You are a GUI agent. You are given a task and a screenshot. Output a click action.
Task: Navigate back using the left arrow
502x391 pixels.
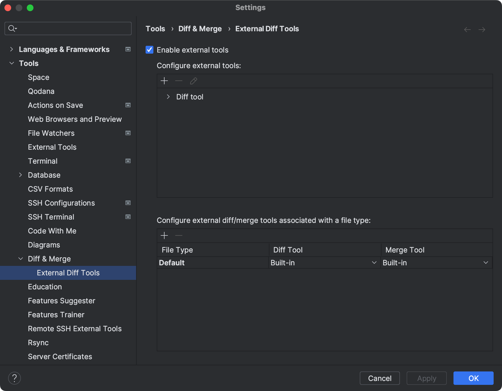pos(467,29)
